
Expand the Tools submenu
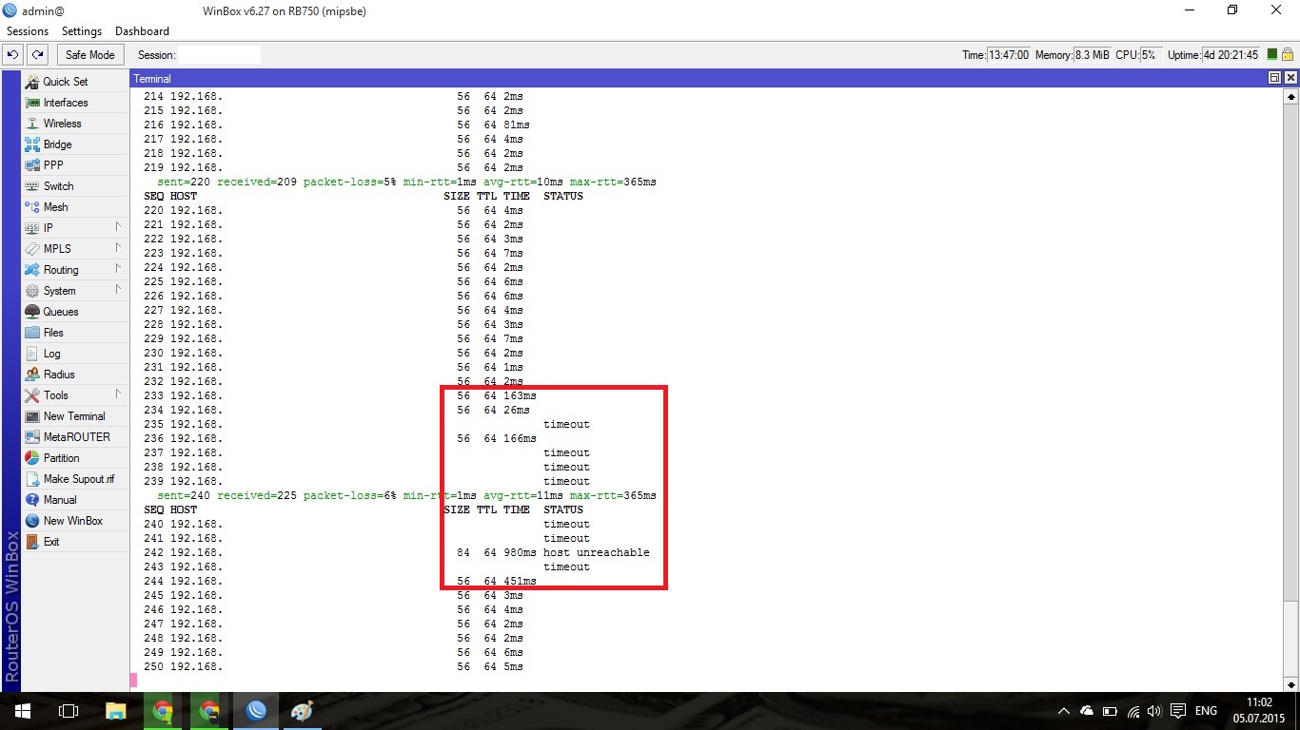point(118,394)
